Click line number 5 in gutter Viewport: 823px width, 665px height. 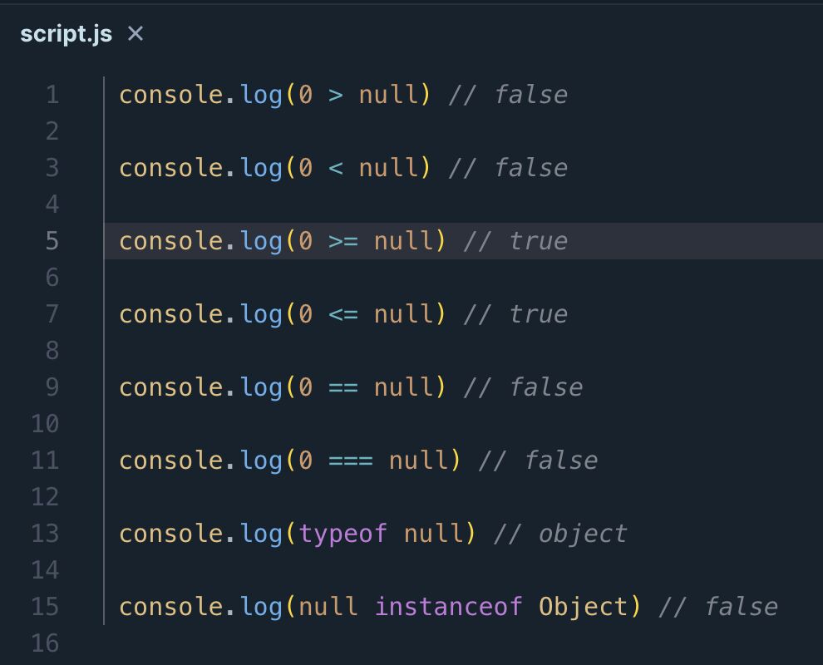[x=52, y=241]
